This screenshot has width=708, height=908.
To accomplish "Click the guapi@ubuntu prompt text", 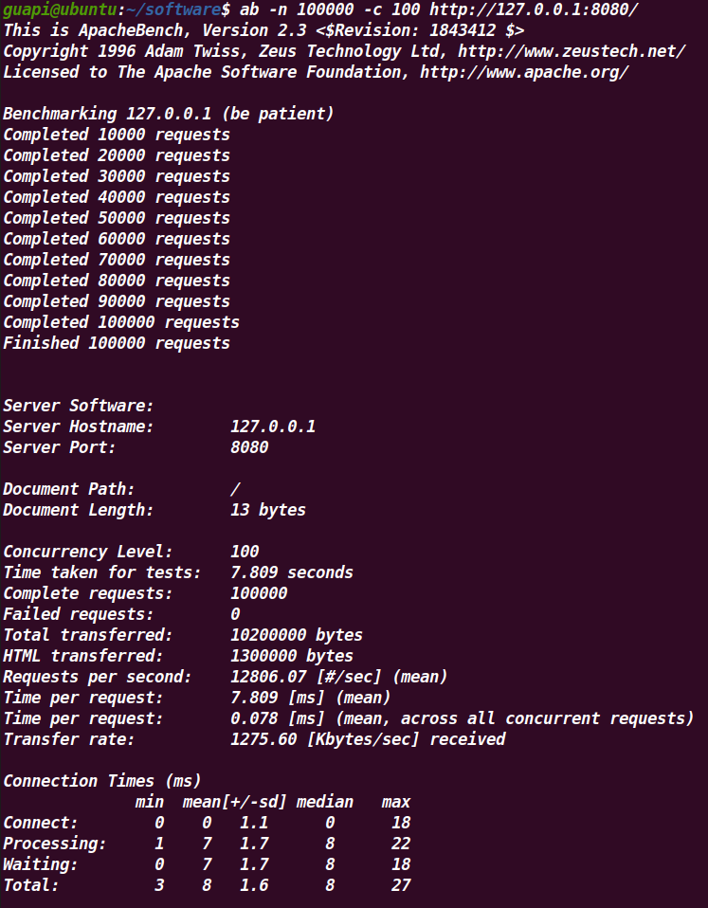I will coord(60,9).
